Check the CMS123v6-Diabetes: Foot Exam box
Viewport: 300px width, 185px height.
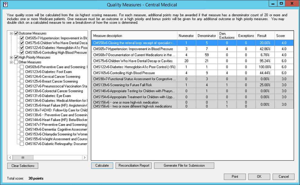22,72
